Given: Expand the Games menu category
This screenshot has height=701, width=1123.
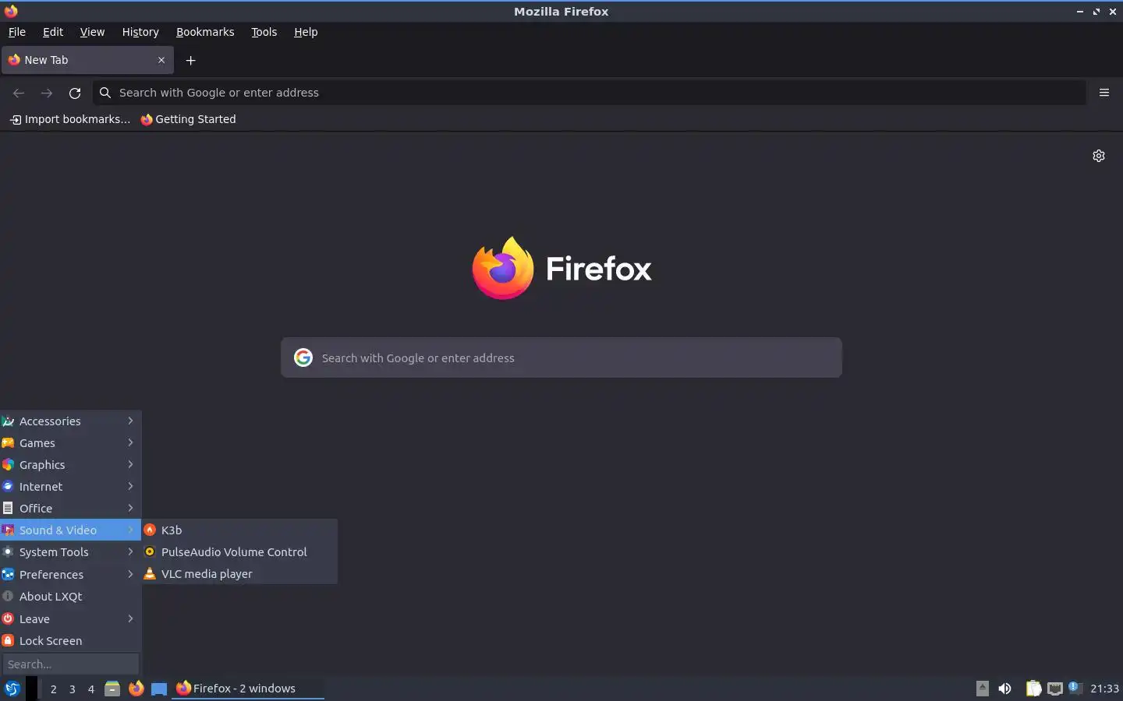Looking at the screenshot, I should coord(70,442).
